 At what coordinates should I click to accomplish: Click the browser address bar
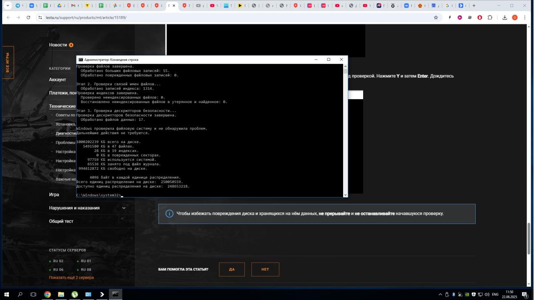pos(222,17)
